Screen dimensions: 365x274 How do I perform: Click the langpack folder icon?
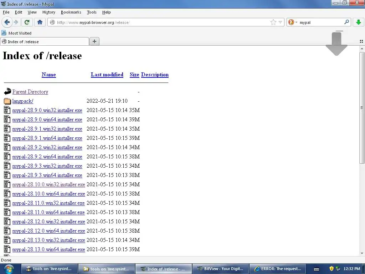tap(7, 101)
